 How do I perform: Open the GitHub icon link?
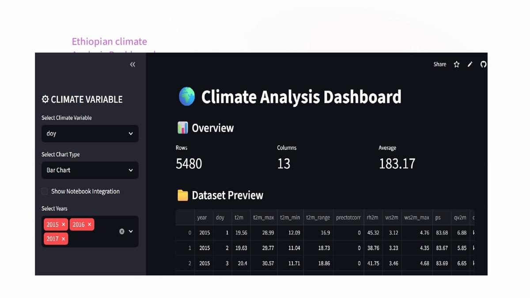(483, 64)
